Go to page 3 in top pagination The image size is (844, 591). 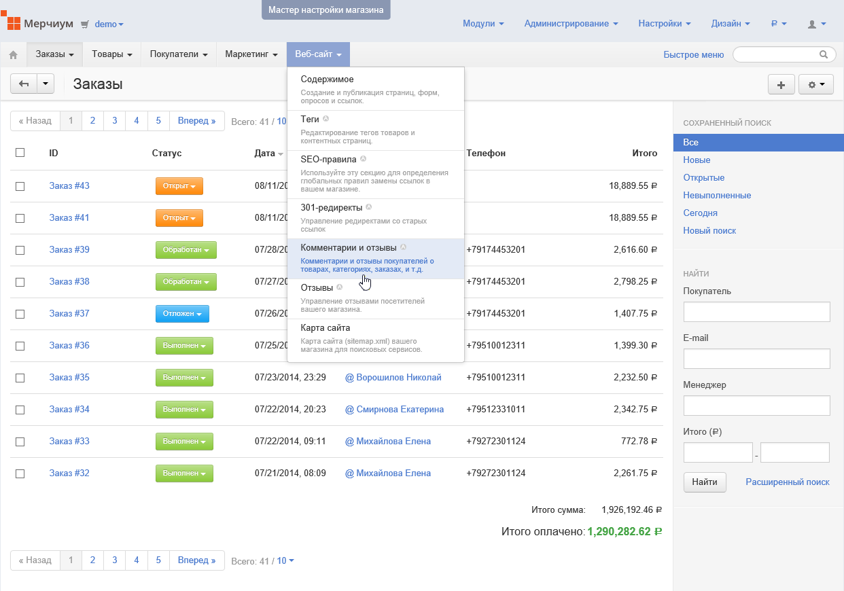[114, 121]
